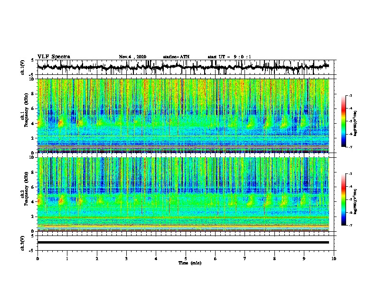
Task: Click the ch.1 frequency tick label "8"
Action: [x=33, y=94]
